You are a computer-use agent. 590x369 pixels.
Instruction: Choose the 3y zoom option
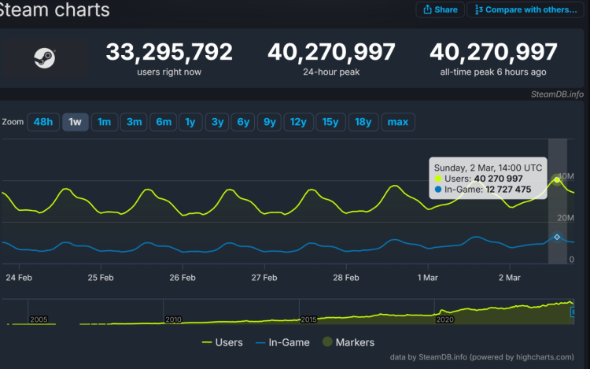(x=216, y=122)
